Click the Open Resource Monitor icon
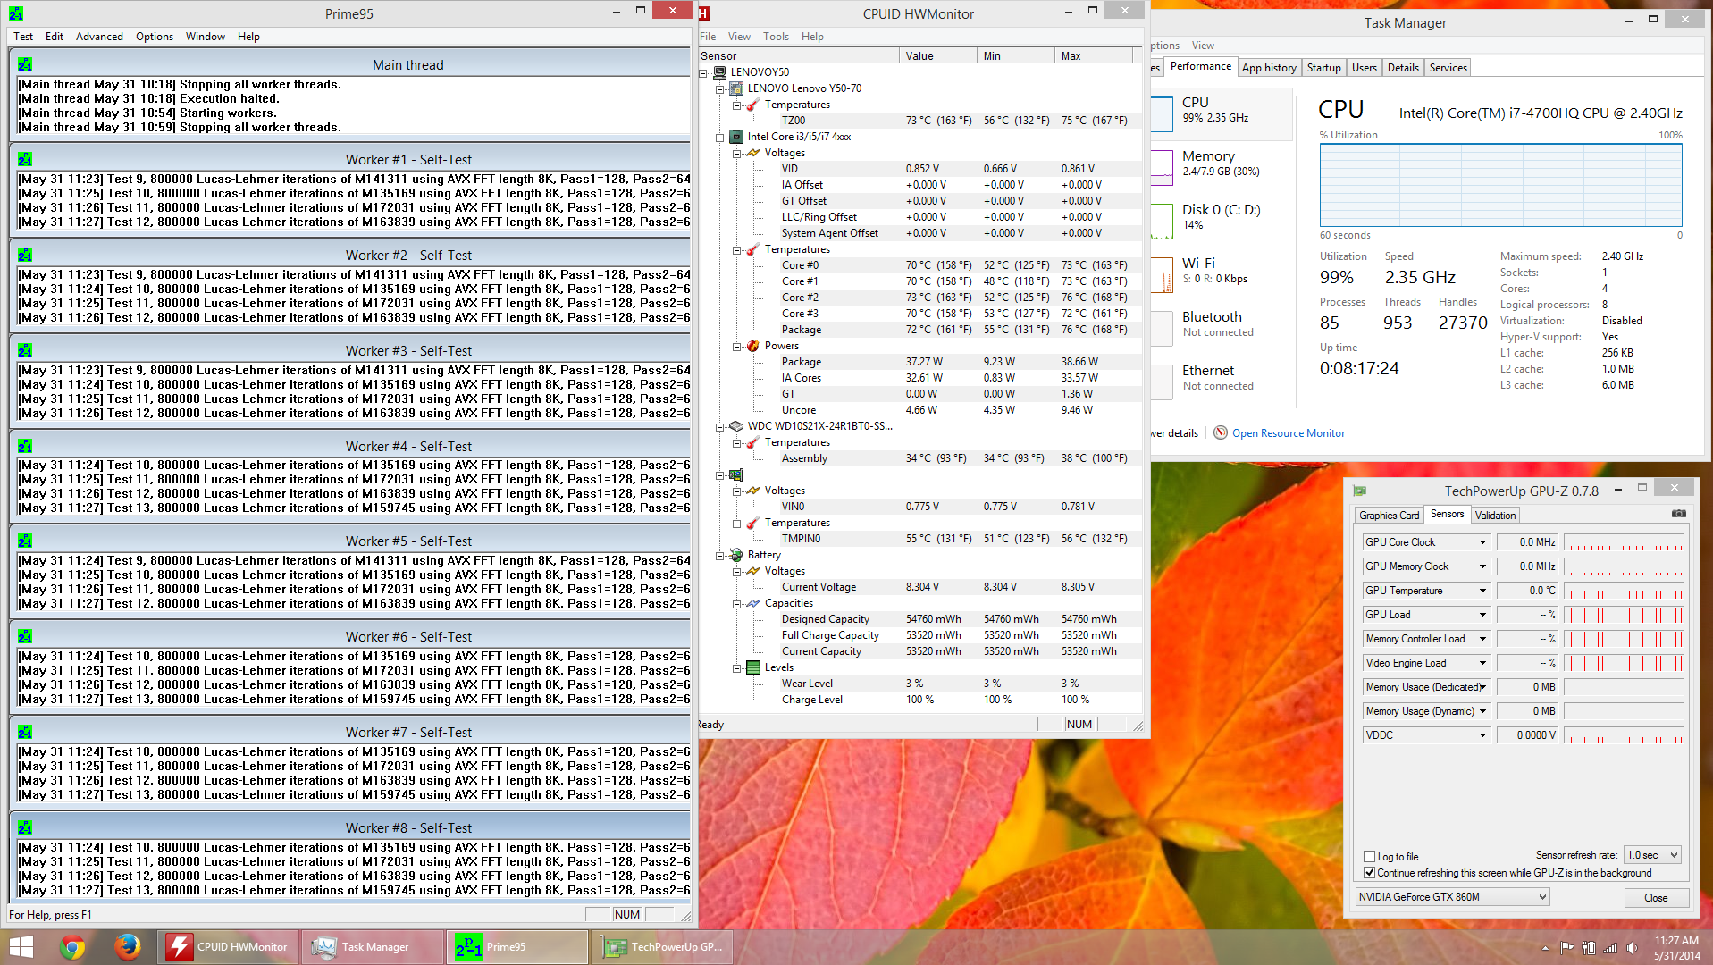Viewport: 1713px width, 965px height. pos(1220,432)
